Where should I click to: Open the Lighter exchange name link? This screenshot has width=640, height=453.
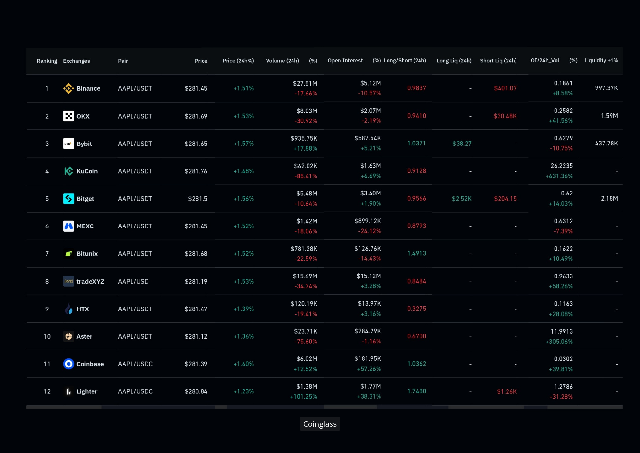coord(87,391)
